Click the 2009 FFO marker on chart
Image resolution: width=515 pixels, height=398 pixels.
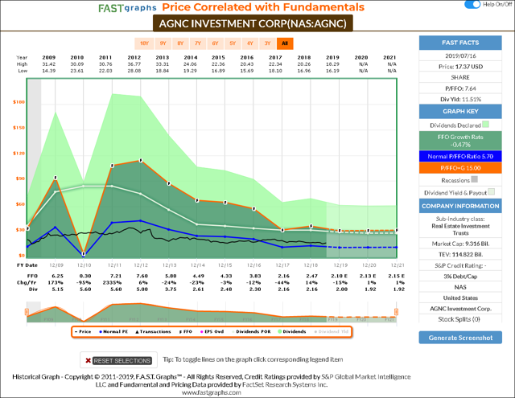point(56,178)
